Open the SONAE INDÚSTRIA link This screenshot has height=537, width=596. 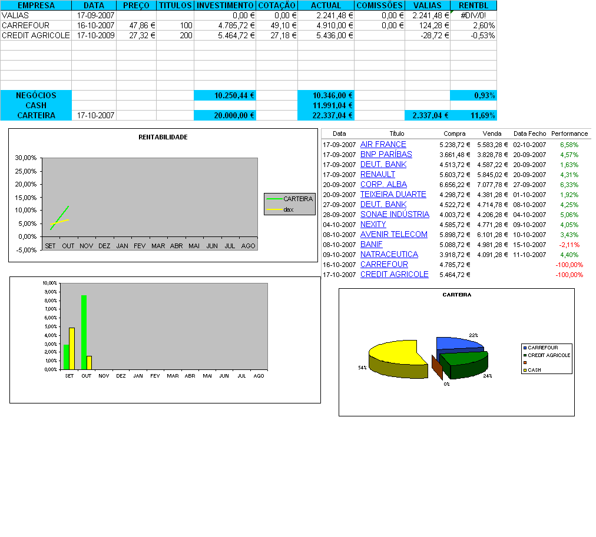pos(395,215)
